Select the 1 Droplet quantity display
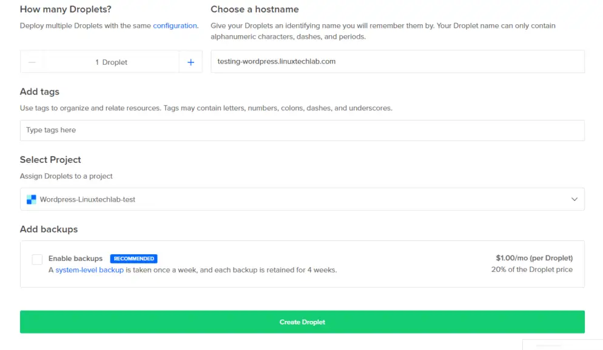 111,62
